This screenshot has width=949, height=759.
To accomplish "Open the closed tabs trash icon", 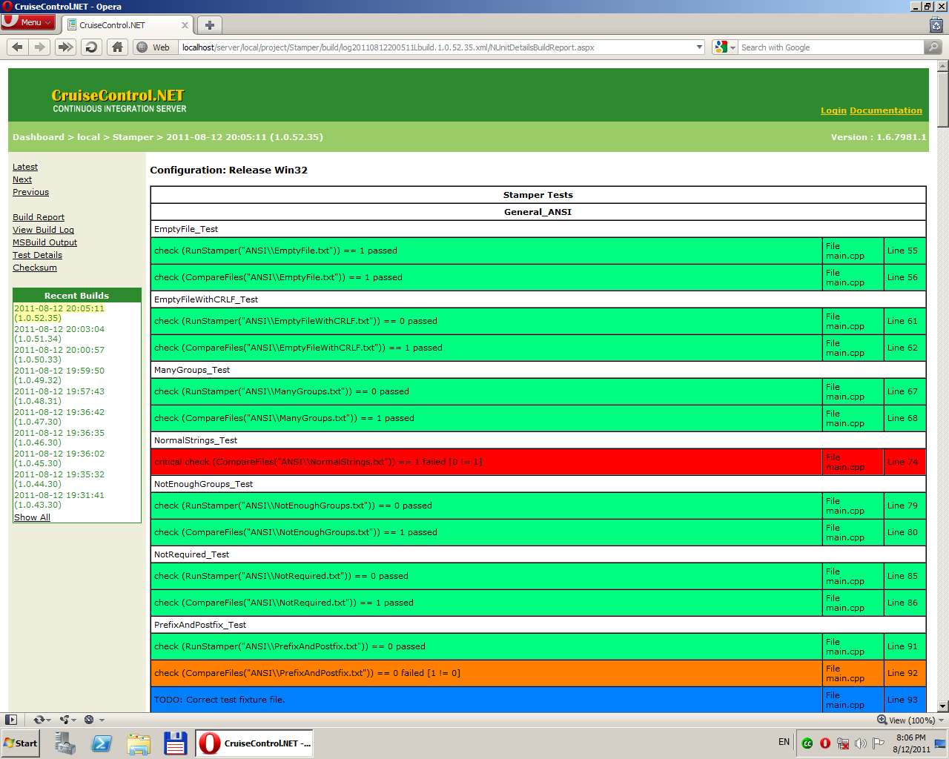I will click(x=936, y=25).
